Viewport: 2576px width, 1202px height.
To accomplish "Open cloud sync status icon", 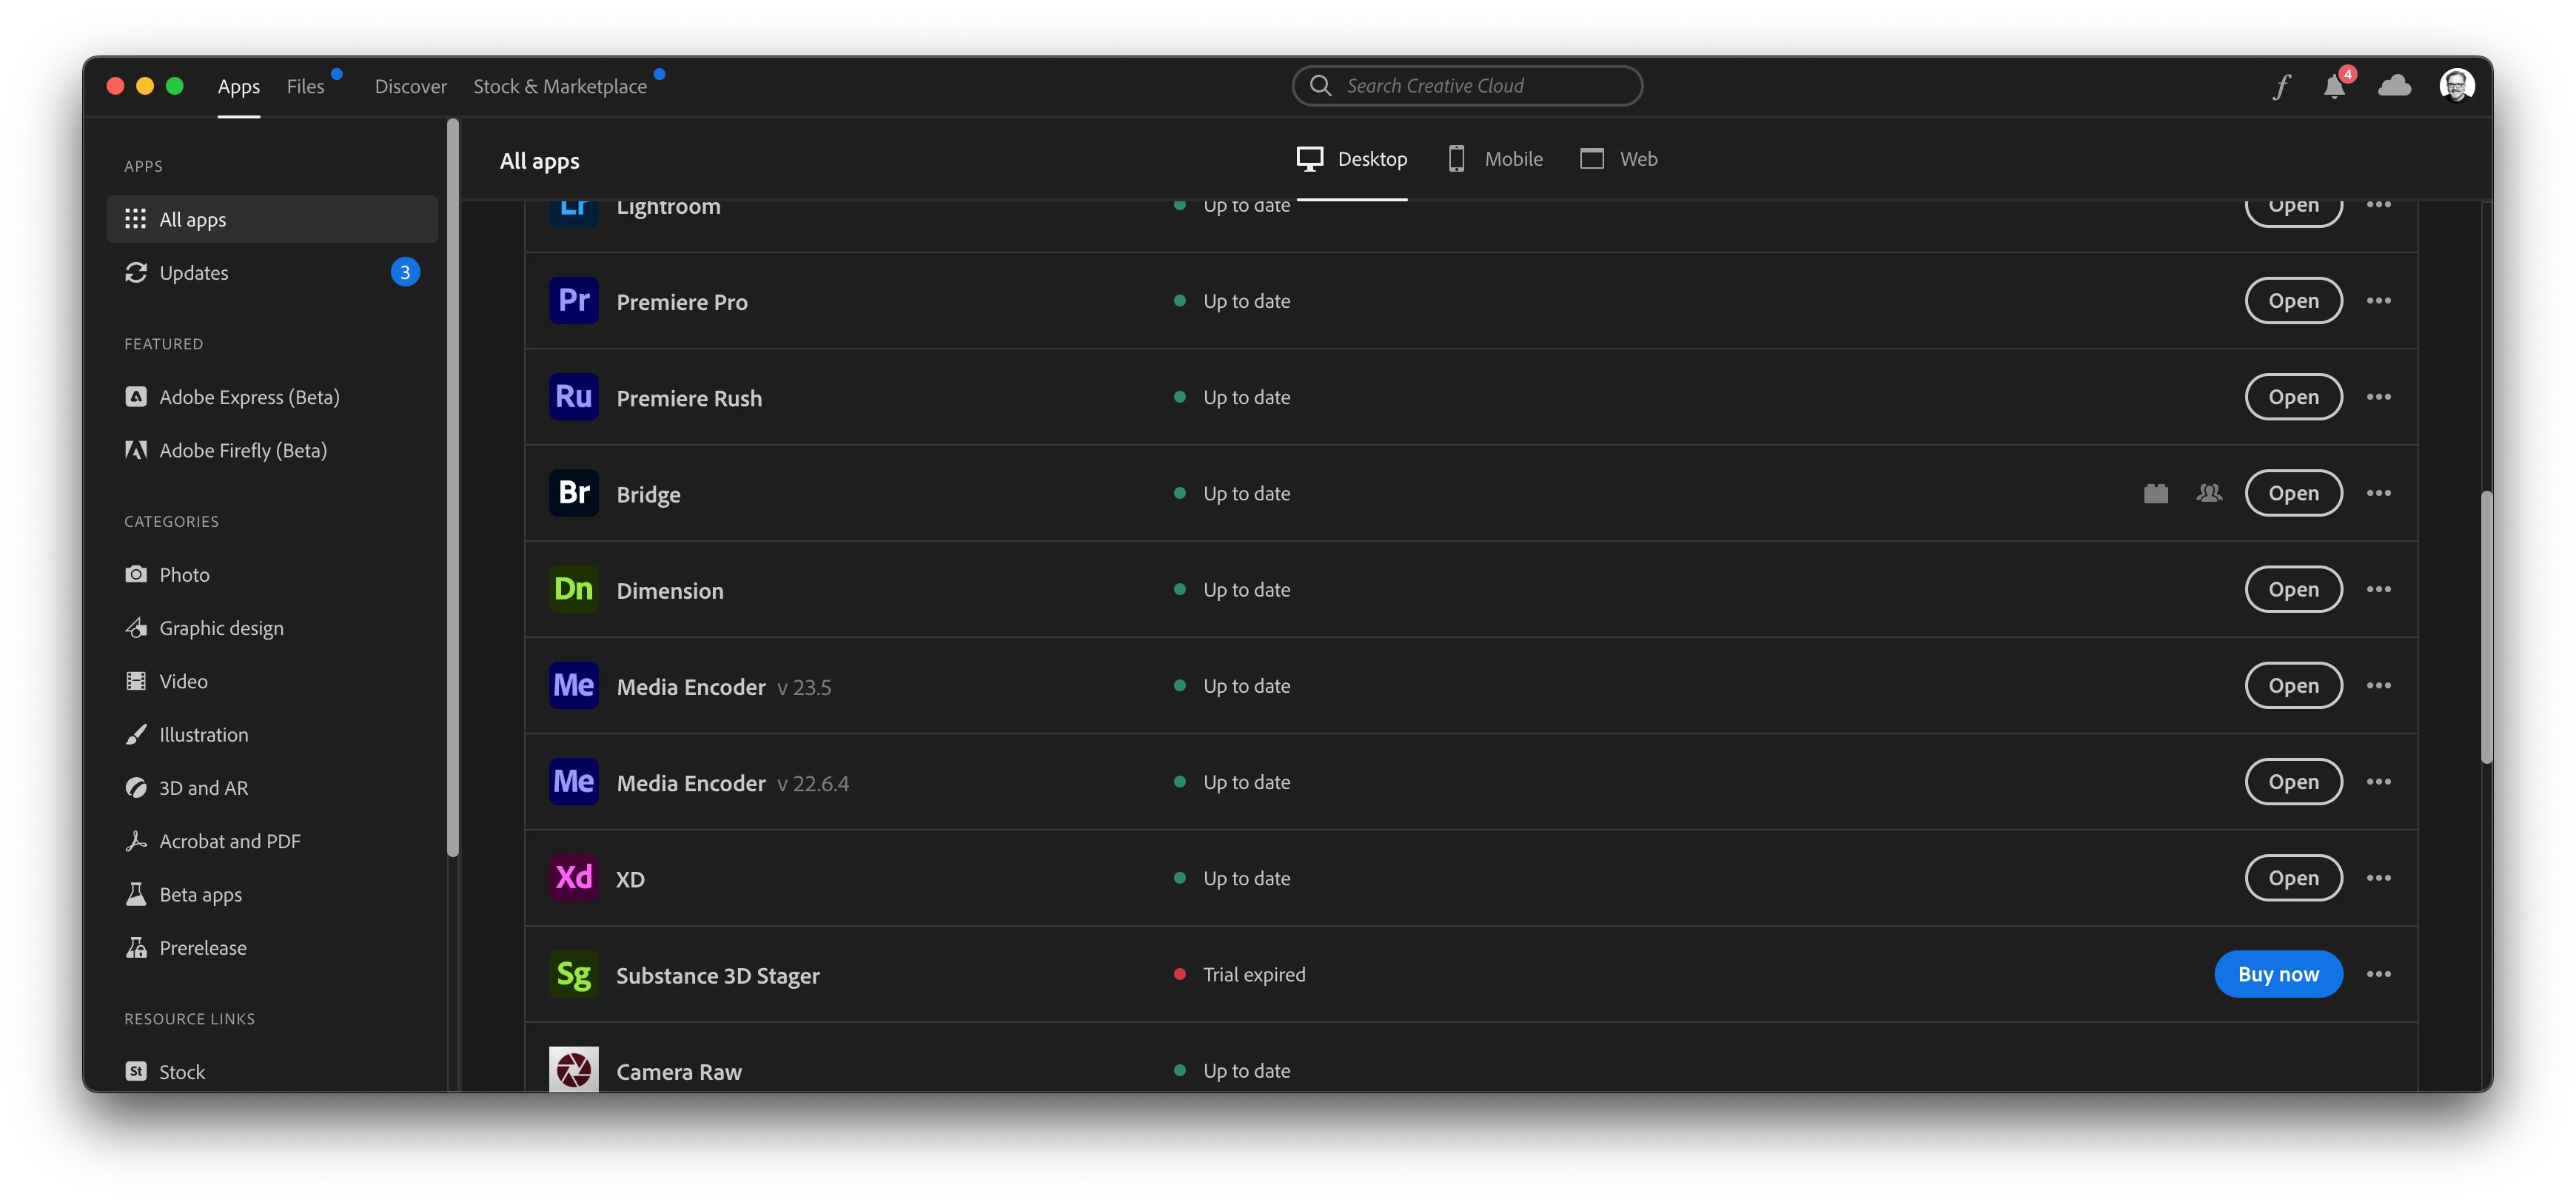I will tap(2394, 86).
